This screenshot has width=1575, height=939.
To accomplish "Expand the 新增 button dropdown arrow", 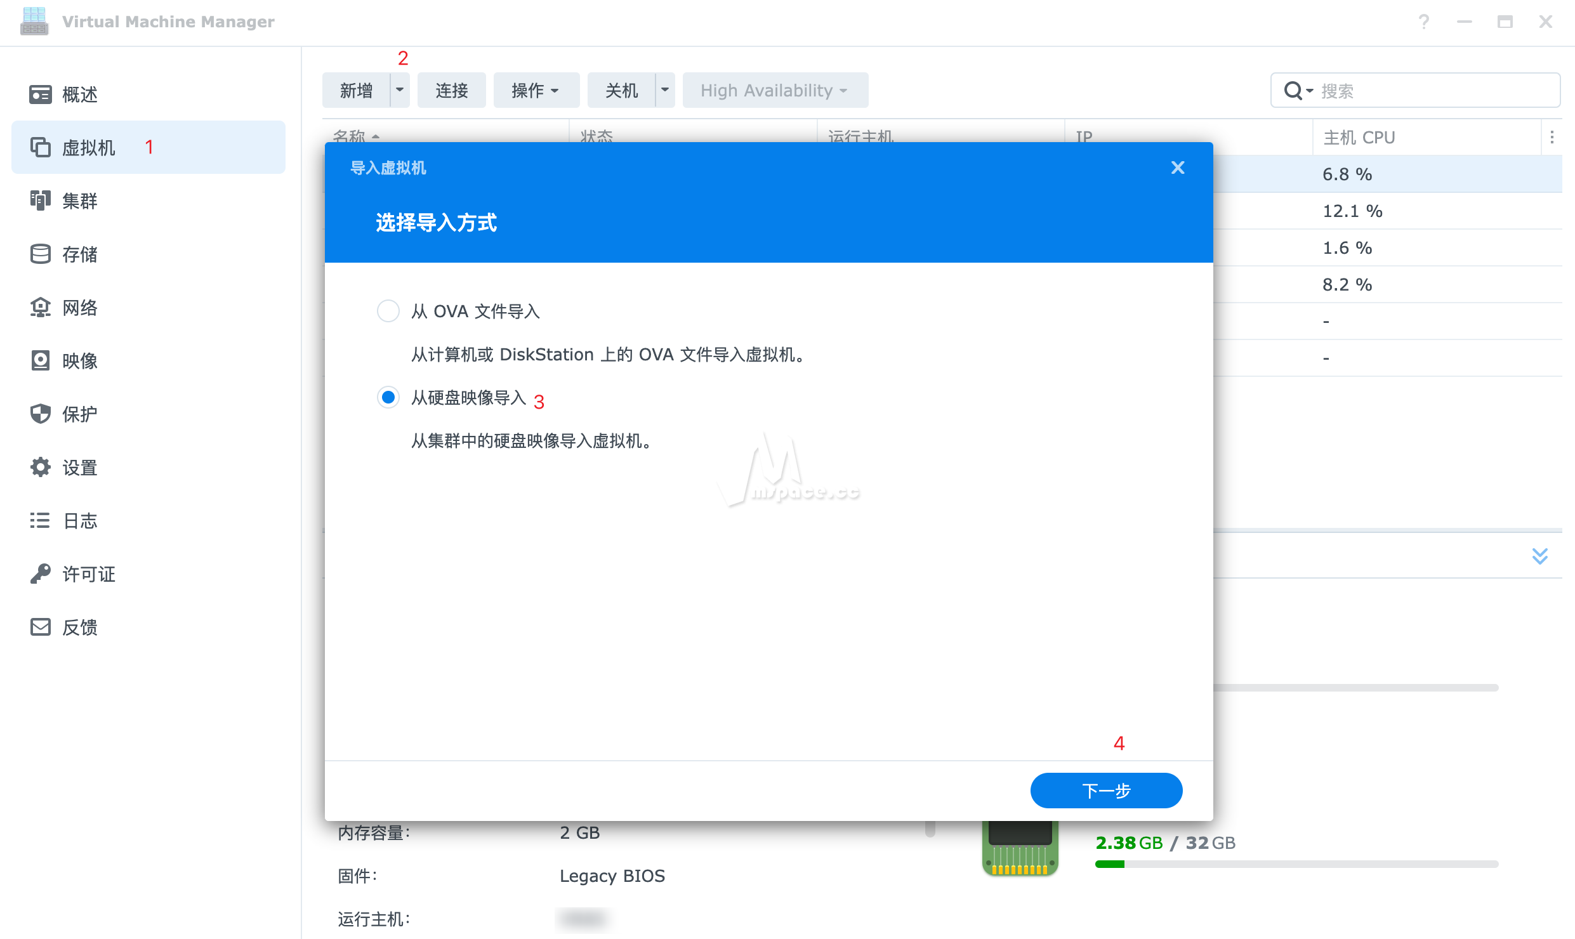I will pyautogui.click(x=399, y=90).
